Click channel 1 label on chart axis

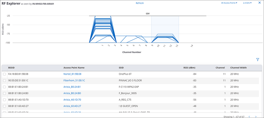pyautogui.click(x=102, y=45)
